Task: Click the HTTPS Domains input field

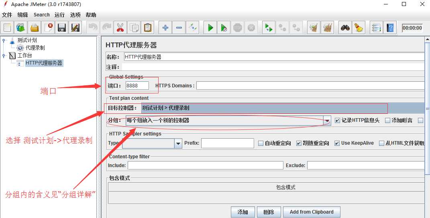Action: tap(310, 85)
